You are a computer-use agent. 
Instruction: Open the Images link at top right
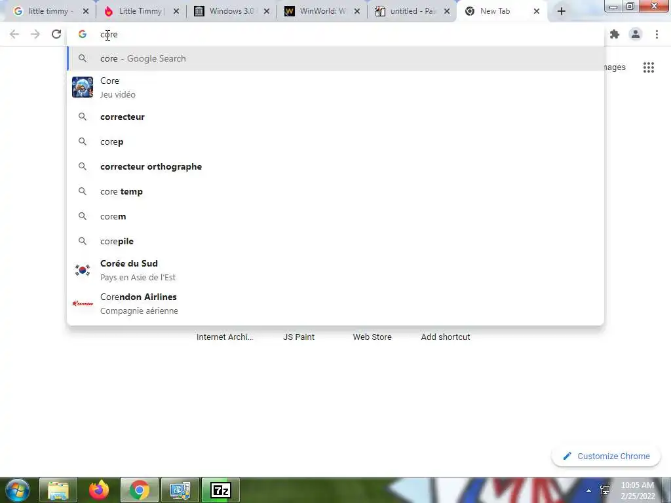point(615,67)
